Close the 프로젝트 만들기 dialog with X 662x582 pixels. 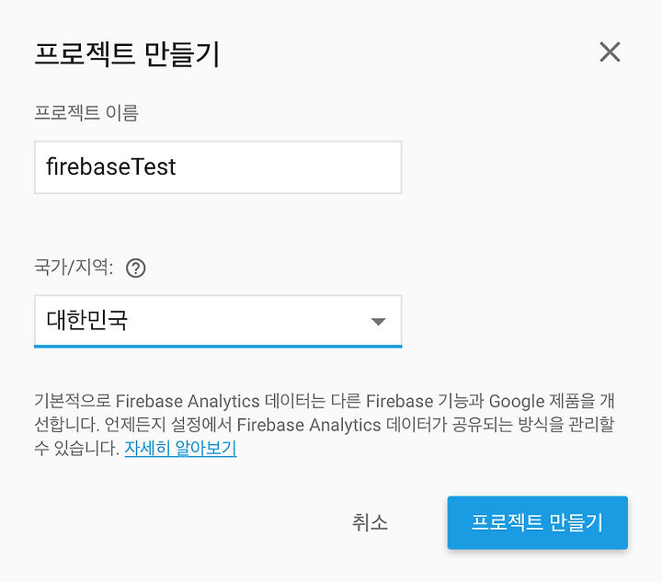[x=611, y=51]
